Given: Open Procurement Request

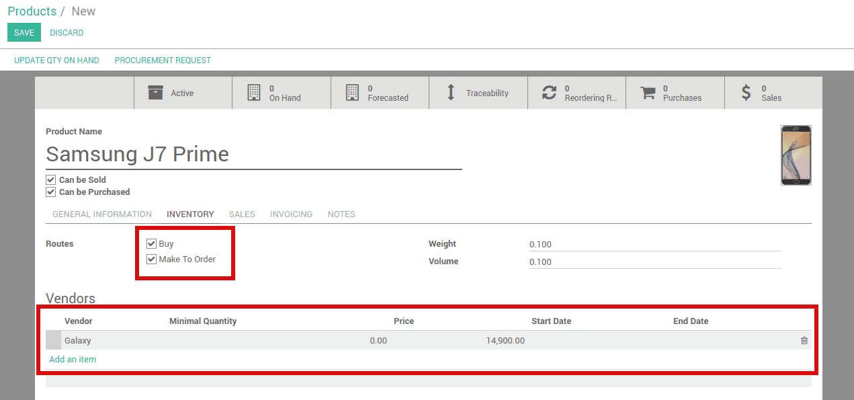Looking at the screenshot, I should (x=163, y=60).
